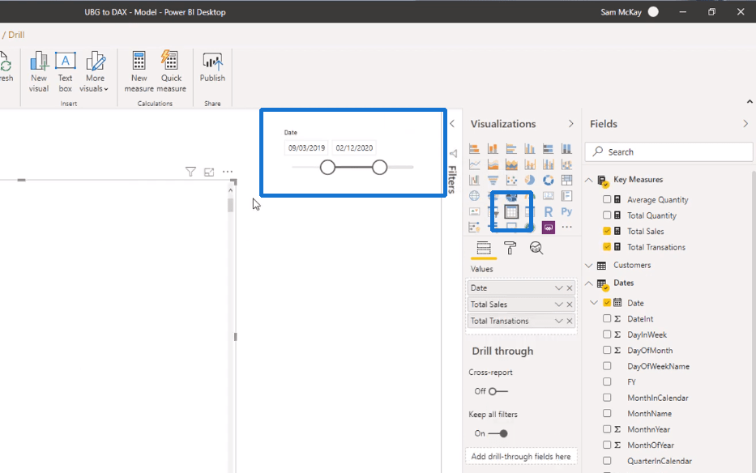The height and width of the screenshot is (473, 756).
Task: Check the Average Quantity field
Action: click(607, 199)
